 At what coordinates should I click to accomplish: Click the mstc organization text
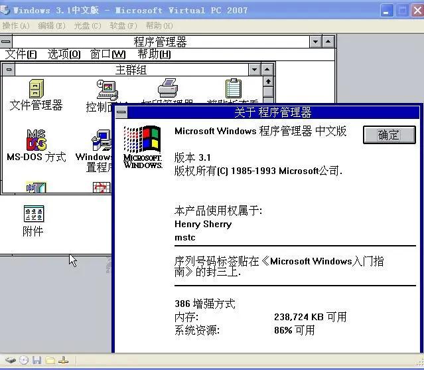tap(185, 237)
